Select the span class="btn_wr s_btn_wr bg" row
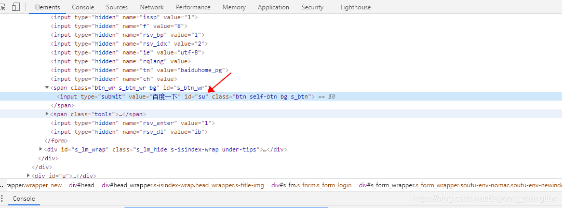Viewport: 562px width, 208px height. point(281,88)
